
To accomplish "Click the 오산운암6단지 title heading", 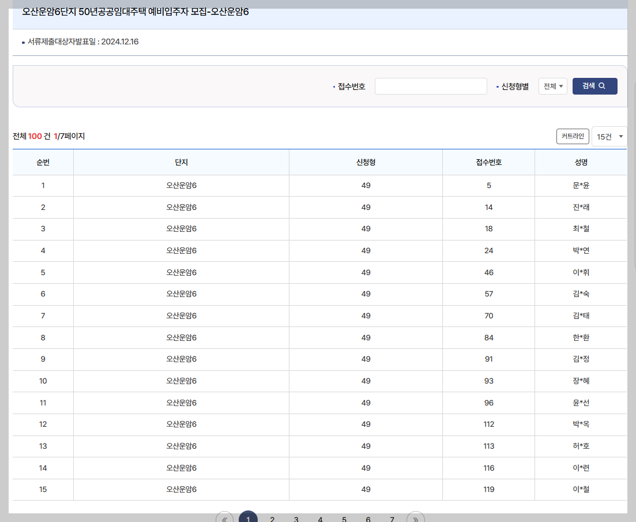I will click(x=135, y=12).
